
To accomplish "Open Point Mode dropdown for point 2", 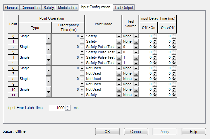I will click(119, 47).
